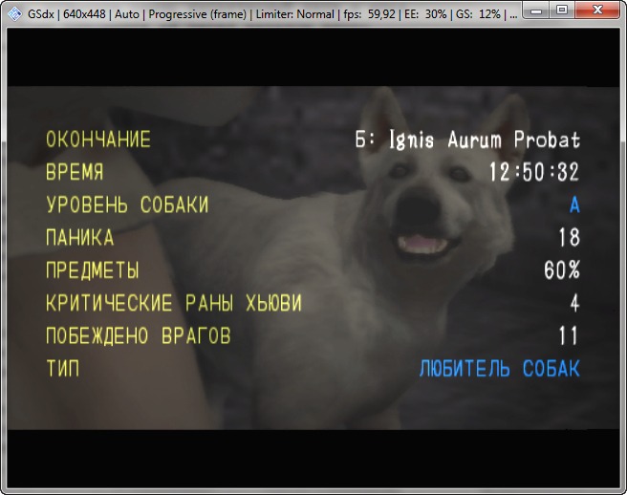Click the ТИП label
The image size is (627, 495).
[x=63, y=368]
